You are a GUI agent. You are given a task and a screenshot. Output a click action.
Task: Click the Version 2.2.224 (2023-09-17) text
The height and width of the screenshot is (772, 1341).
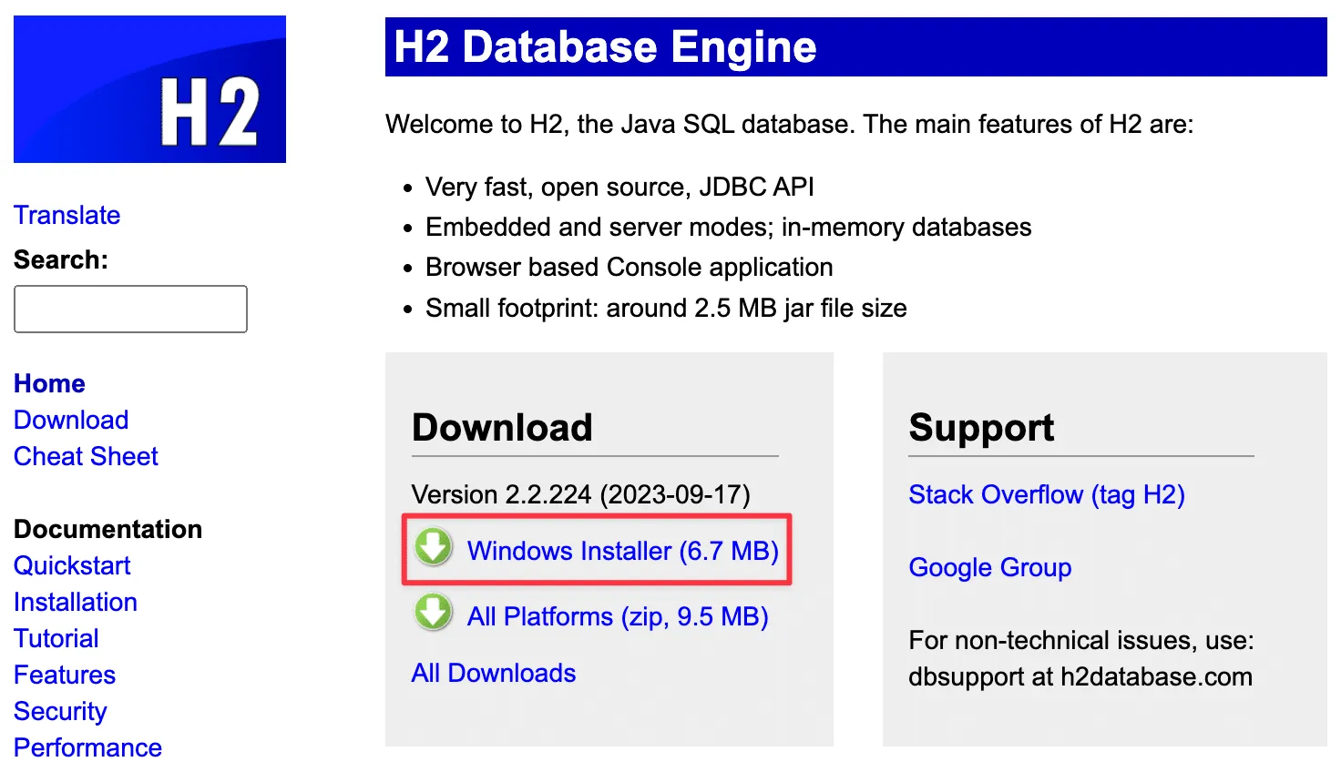(581, 494)
